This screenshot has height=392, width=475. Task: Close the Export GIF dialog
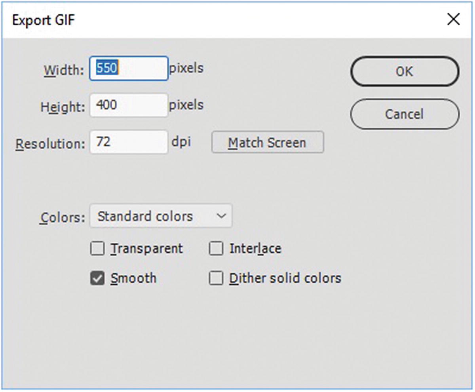pos(453,19)
